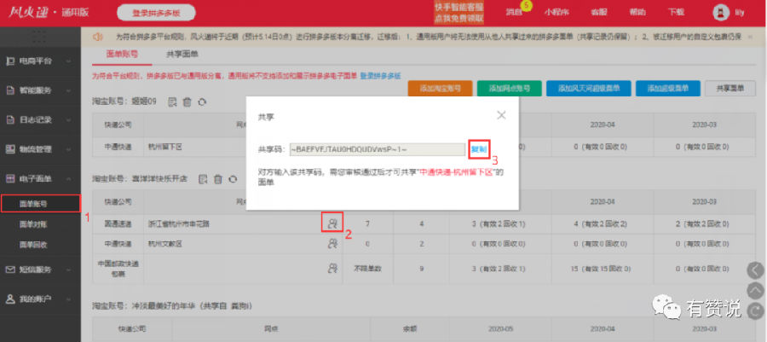The height and width of the screenshot is (342, 767).
Task: Click the green 添加网点账号 button
Action: tap(510, 89)
